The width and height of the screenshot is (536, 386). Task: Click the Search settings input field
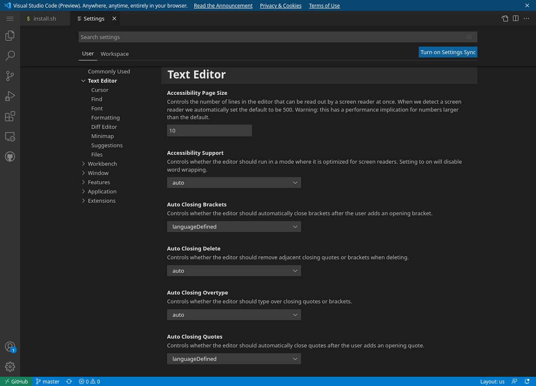point(270,37)
